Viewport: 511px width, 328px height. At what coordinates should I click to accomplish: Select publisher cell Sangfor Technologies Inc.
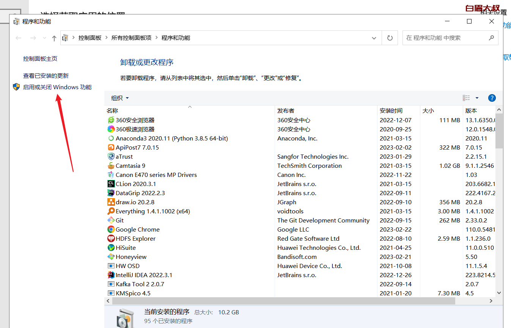(x=313, y=156)
